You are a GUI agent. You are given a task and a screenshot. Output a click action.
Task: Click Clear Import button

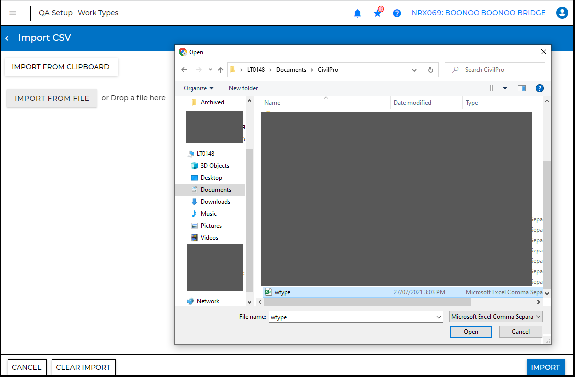click(x=84, y=367)
